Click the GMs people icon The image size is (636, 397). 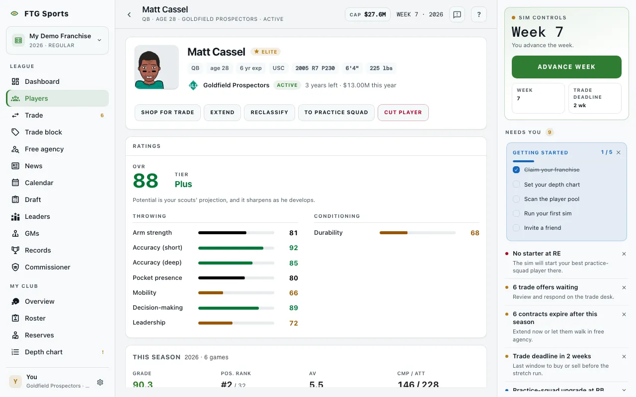click(15, 233)
